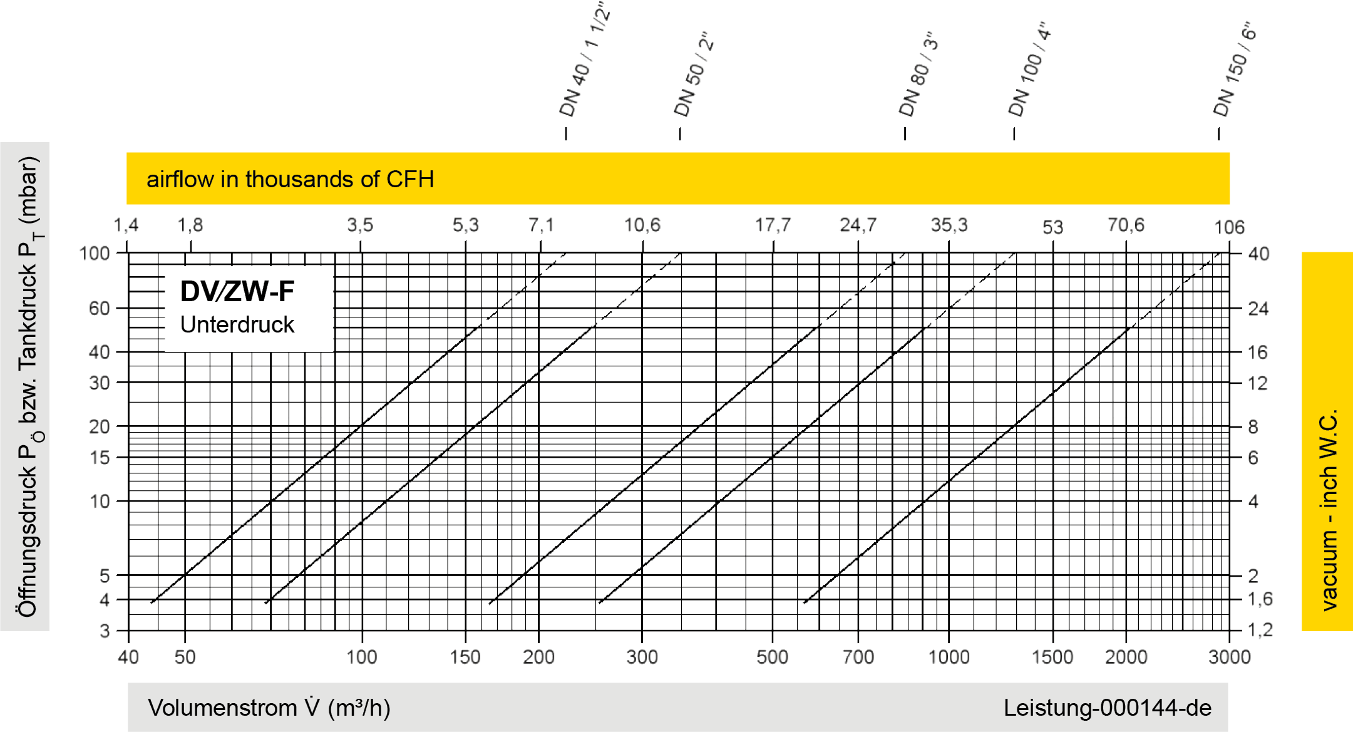Click the DN 80 / 3" curve label

pyautogui.click(x=918, y=75)
